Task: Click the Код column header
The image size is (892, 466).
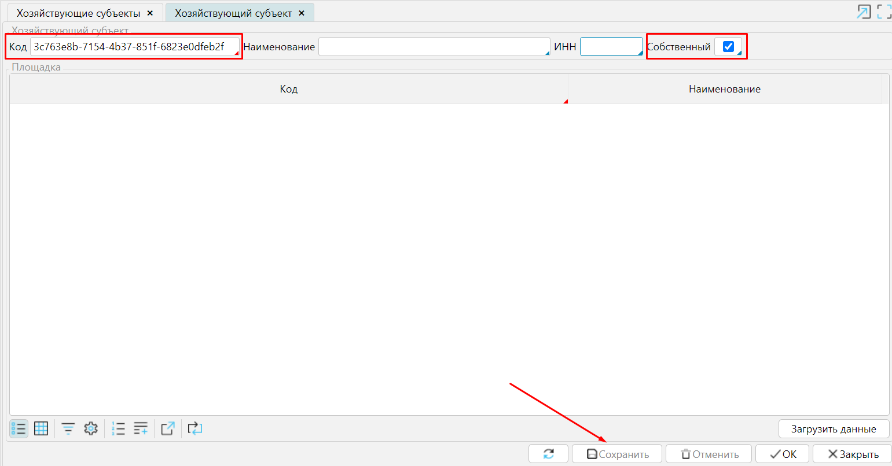Action: (288, 89)
